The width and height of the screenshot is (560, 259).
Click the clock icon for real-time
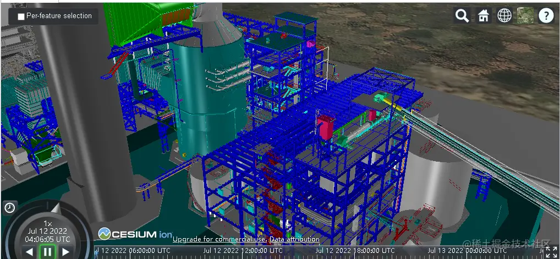click(10, 207)
